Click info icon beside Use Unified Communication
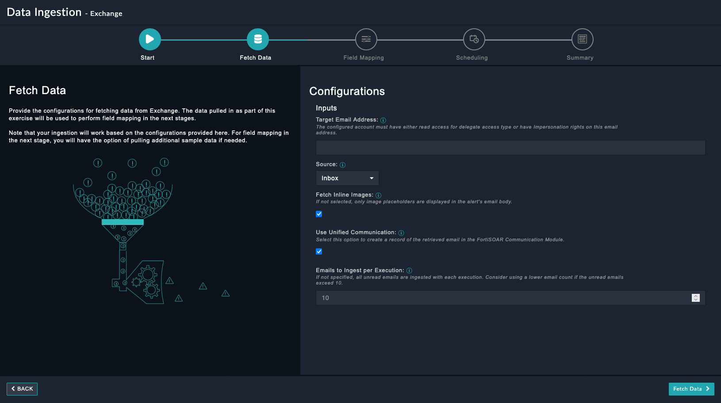This screenshot has width=721, height=403. [x=401, y=233]
